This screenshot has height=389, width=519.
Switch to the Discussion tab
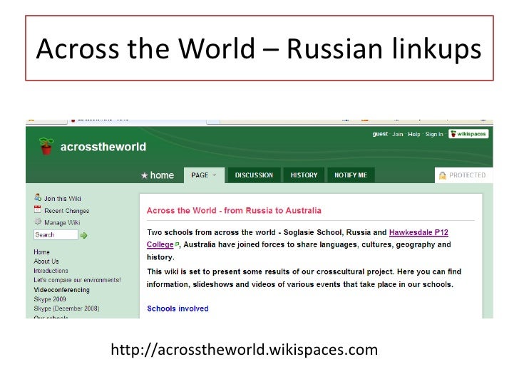pos(254,175)
